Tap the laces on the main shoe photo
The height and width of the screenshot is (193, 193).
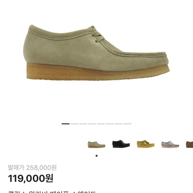pos(98,36)
